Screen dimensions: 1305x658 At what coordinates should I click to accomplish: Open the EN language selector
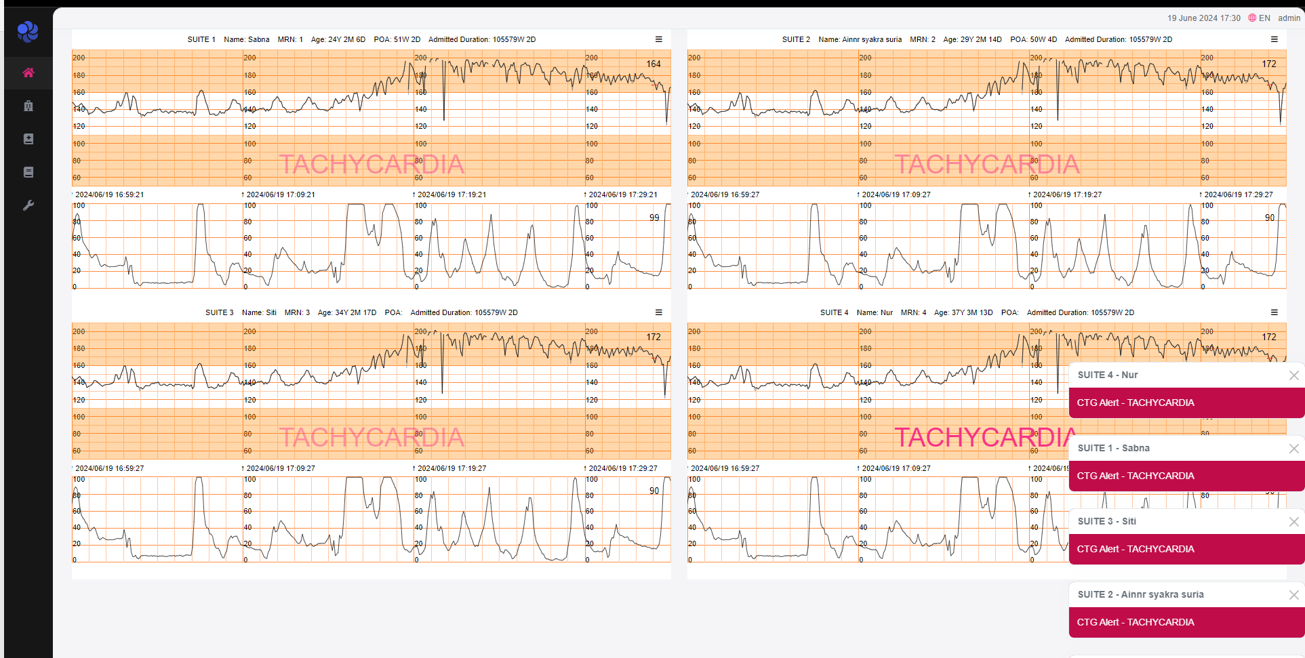pyautogui.click(x=1264, y=18)
